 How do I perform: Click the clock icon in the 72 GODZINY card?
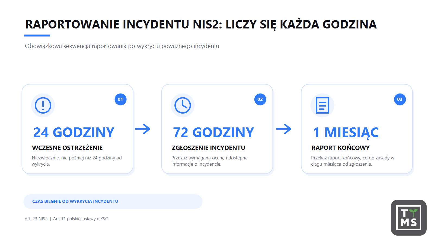183,105
